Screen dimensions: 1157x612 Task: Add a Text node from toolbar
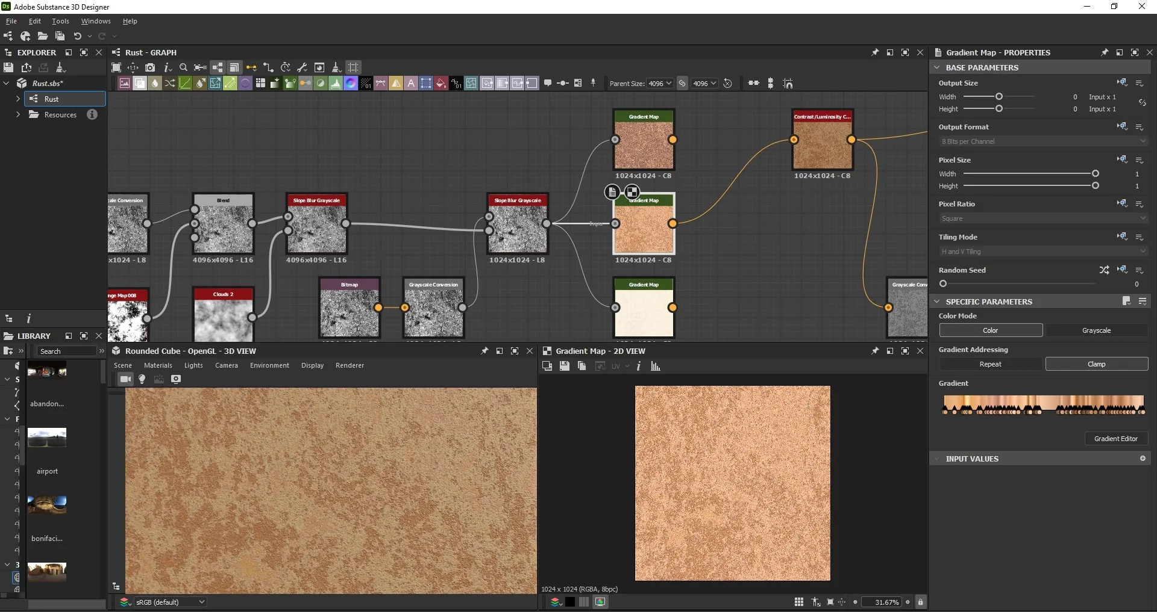tap(411, 83)
